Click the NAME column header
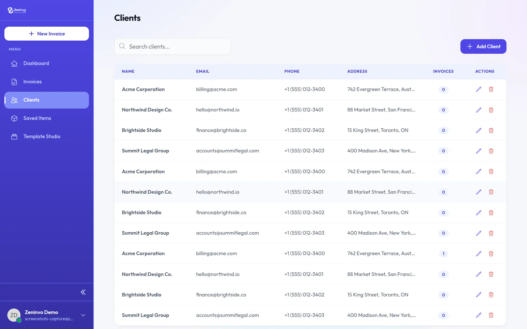The width and height of the screenshot is (527, 329). pyautogui.click(x=128, y=71)
